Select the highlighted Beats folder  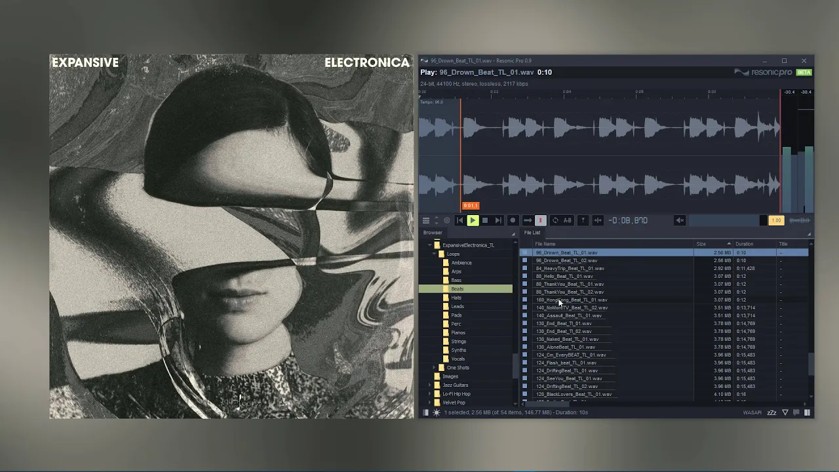point(465,289)
